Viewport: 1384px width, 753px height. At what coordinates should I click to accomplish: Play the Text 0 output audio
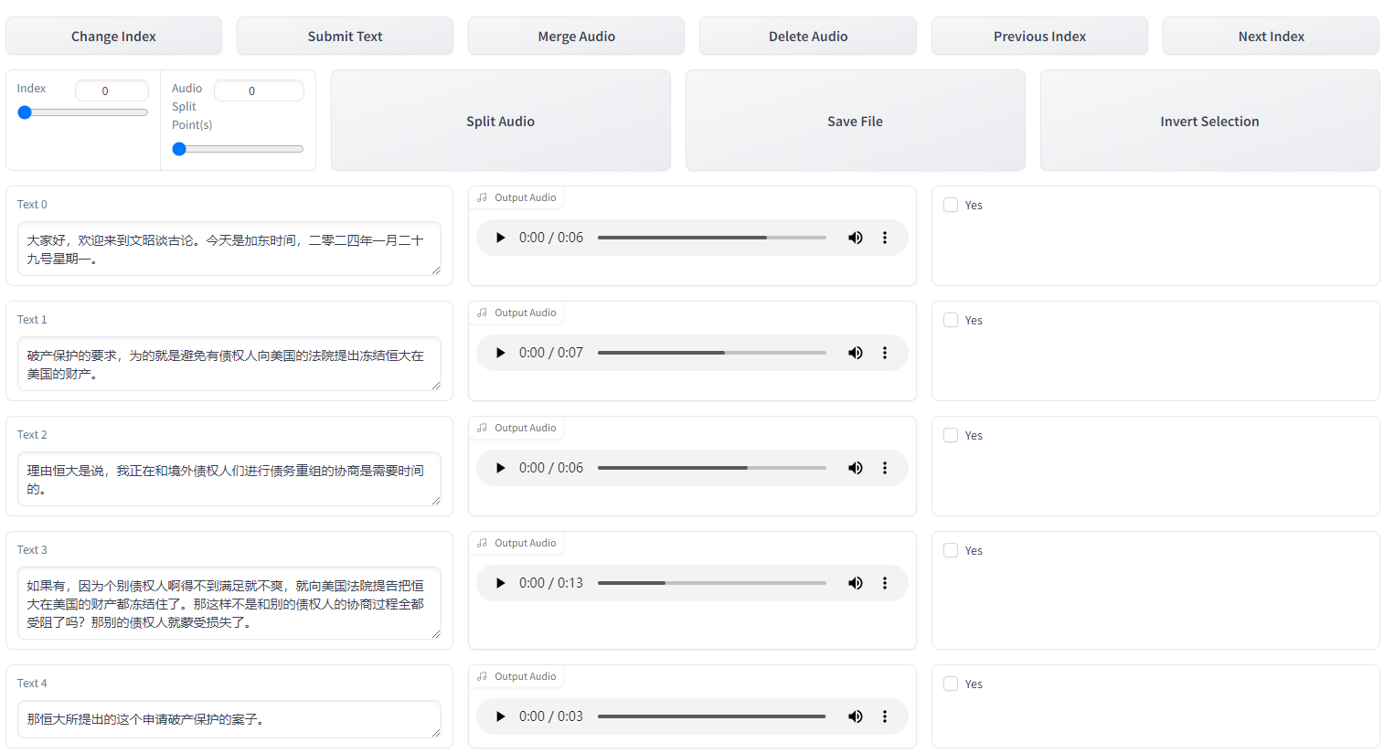pyautogui.click(x=500, y=238)
